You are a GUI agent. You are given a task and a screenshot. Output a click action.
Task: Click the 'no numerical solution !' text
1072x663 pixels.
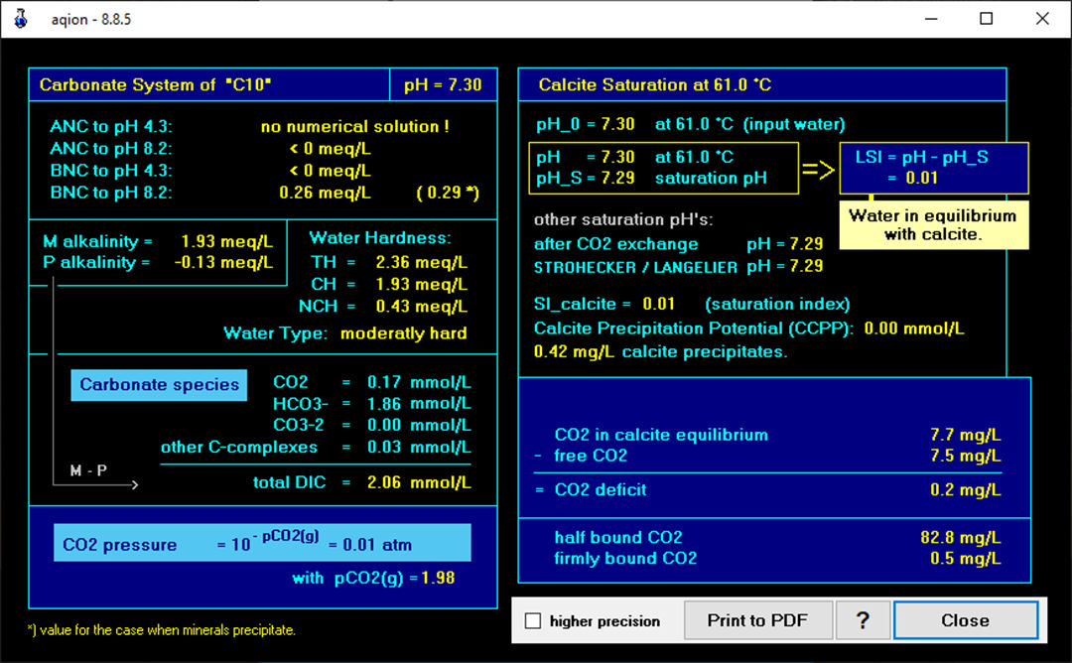354,126
